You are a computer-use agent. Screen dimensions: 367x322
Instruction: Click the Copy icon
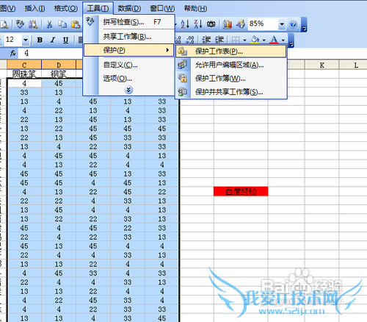tap(62, 24)
